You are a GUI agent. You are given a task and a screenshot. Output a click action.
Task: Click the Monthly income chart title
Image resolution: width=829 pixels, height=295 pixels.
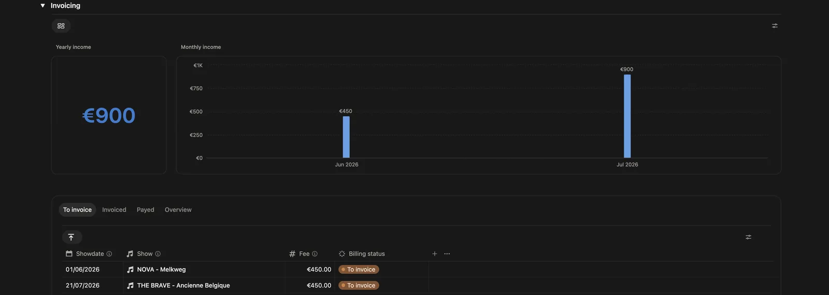pos(201,47)
